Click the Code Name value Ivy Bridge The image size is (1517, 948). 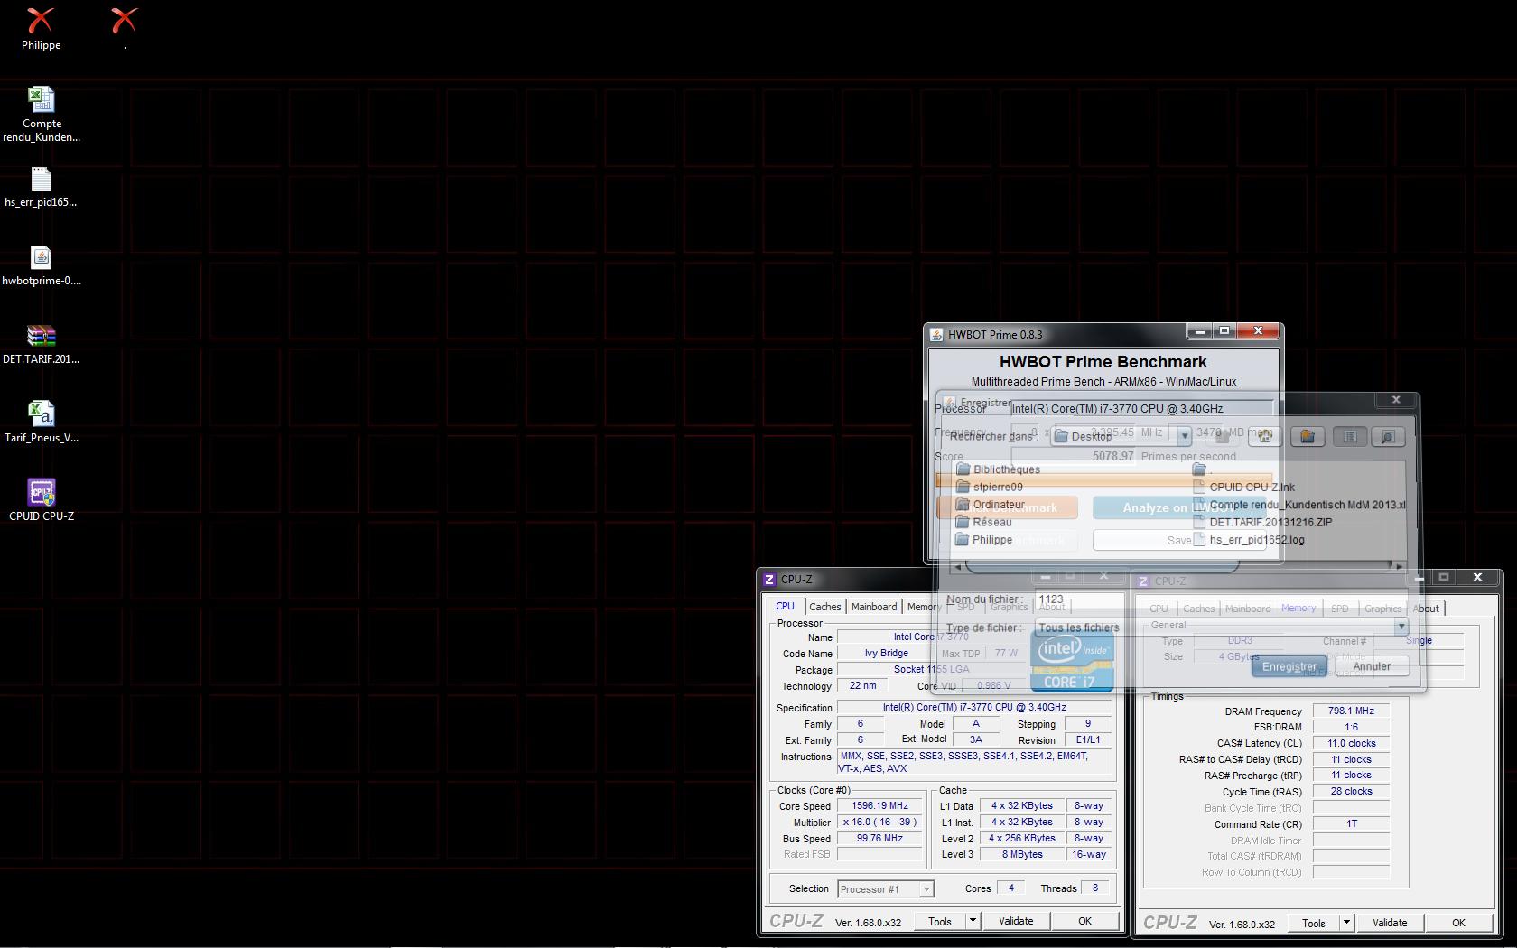(x=887, y=654)
